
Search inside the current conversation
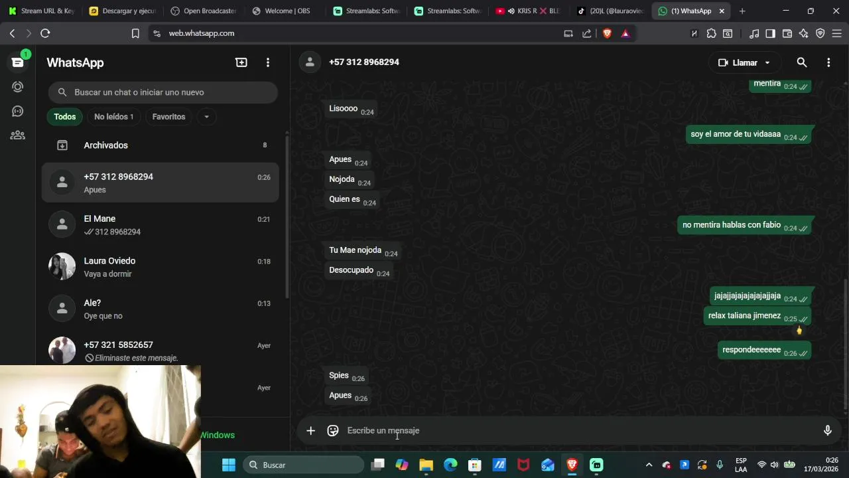pyautogui.click(x=802, y=62)
